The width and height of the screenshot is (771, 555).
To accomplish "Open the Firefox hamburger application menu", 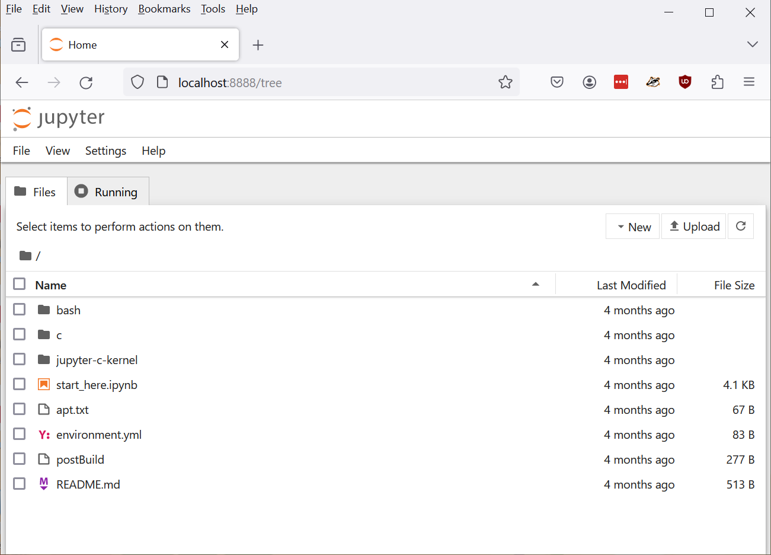I will (749, 82).
